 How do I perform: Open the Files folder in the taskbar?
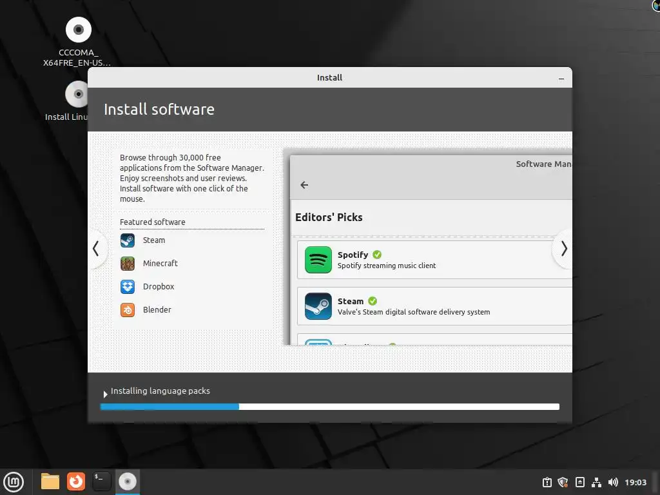pos(50,481)
